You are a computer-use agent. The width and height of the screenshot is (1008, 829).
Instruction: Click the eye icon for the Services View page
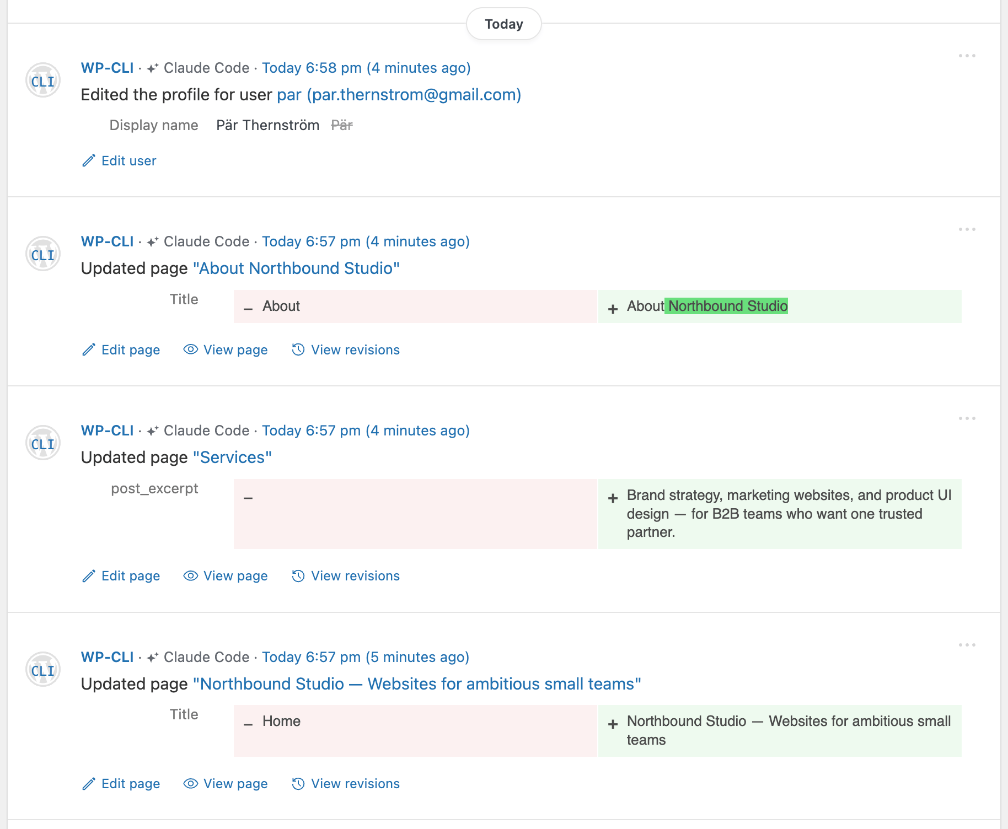(191, 575)
